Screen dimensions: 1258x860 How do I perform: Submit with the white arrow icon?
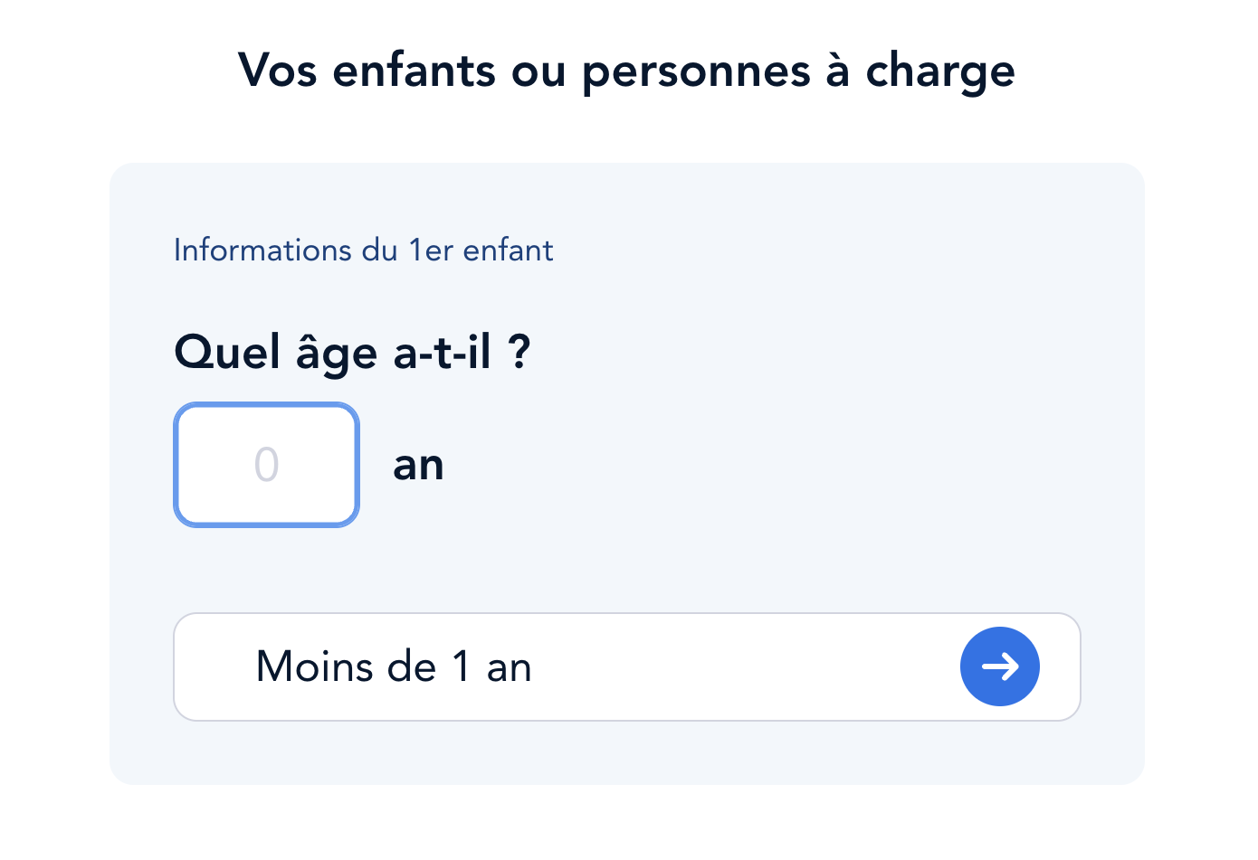[x=1000, y=666]
